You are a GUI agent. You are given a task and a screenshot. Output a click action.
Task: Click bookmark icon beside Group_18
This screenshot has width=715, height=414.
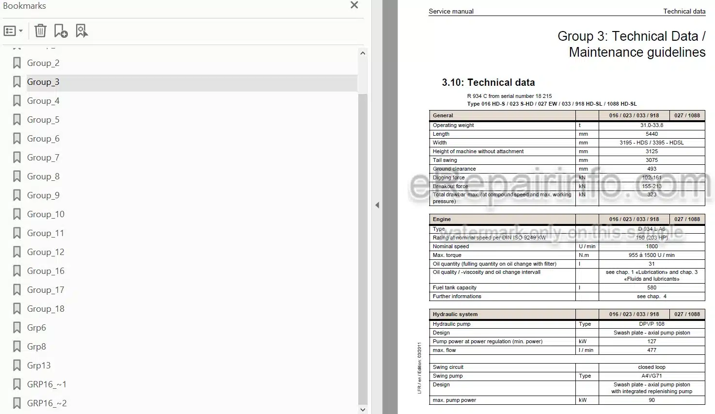[x=17, y=309]
